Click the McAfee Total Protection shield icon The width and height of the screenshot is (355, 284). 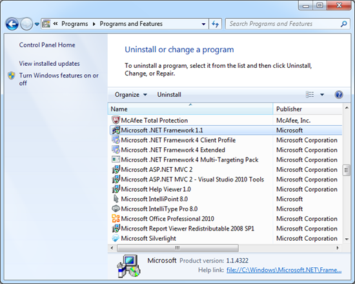coord(116,120)
